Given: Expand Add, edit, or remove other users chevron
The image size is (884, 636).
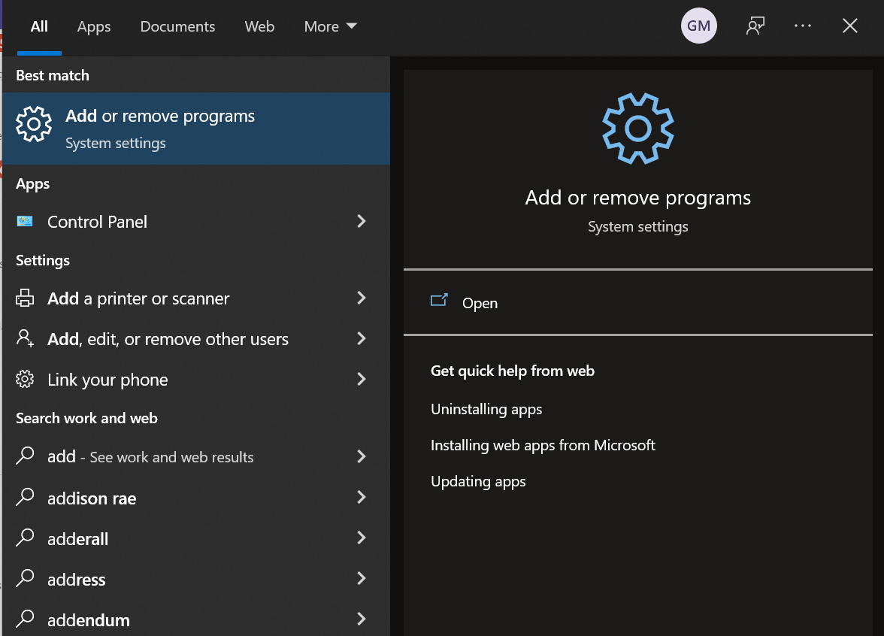Looking at the screenshot, I should coord(362,338).
